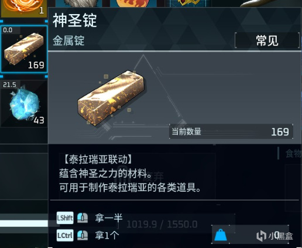Screen dimensions: 302x248
Task: Select the orange-red round item in top row
Action: (x=133, y=3)
